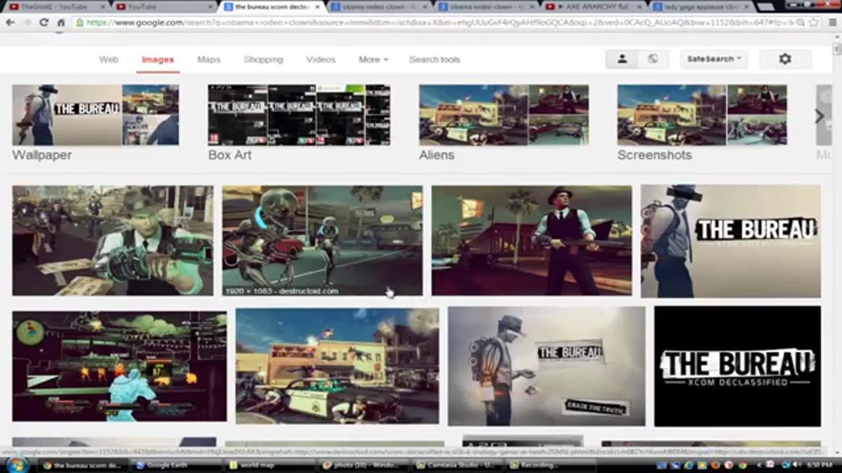Open Camtasia Studio from the taskbar
Screen dimensions: 842x473
[x=459, y=465]
